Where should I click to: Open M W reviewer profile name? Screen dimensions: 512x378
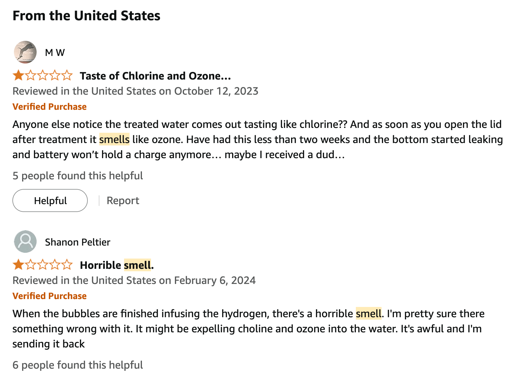55,53
